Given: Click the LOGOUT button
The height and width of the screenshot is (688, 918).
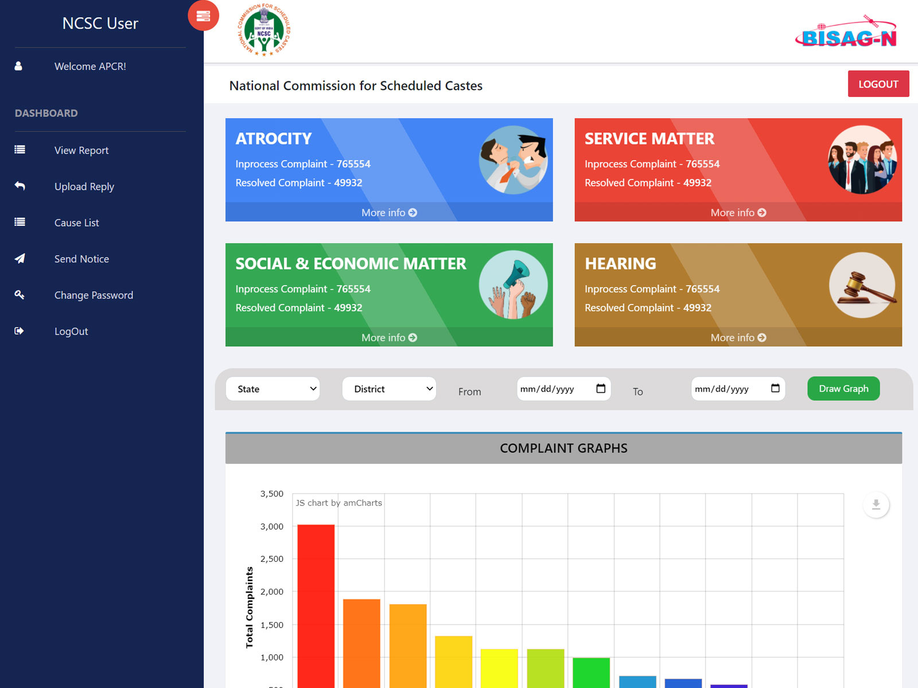Looking at the screenshot, I should 878,83.
